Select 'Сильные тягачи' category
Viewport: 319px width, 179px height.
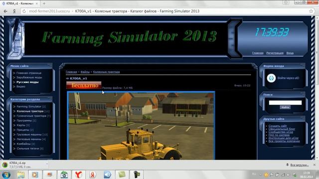28,149
